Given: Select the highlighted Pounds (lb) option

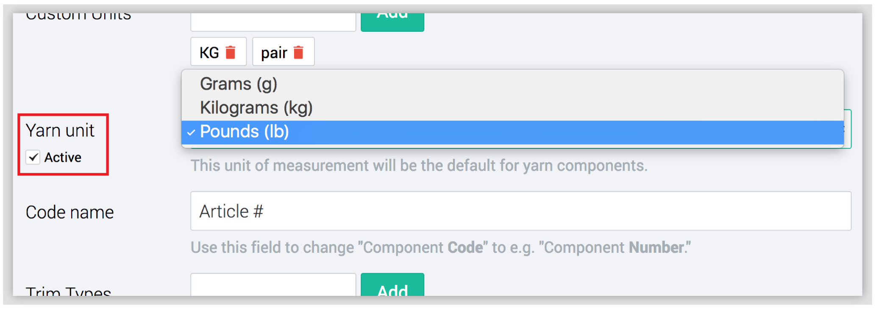Looking at the screenshot, I should point(245,132).
